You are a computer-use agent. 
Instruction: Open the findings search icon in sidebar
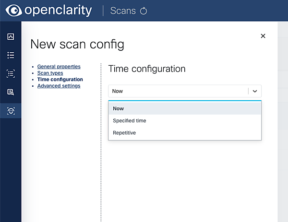click(11, 92)
